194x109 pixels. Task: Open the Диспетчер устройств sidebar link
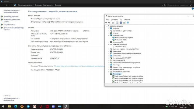[x=11, y=17]
